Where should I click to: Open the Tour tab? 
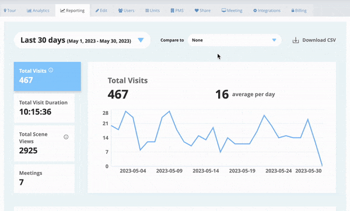click(x=10, y=10)
